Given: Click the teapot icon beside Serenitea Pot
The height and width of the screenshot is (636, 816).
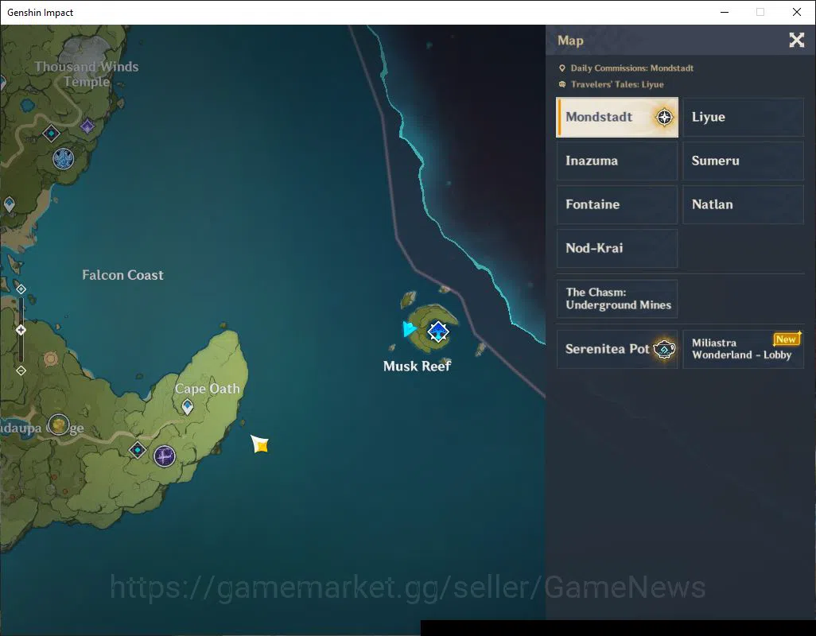Looking at the screenshot, I should point(665,349).
